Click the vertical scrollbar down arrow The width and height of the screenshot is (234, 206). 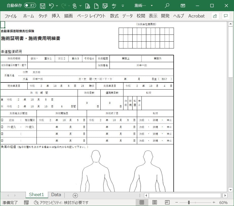[x=230, y=190]
